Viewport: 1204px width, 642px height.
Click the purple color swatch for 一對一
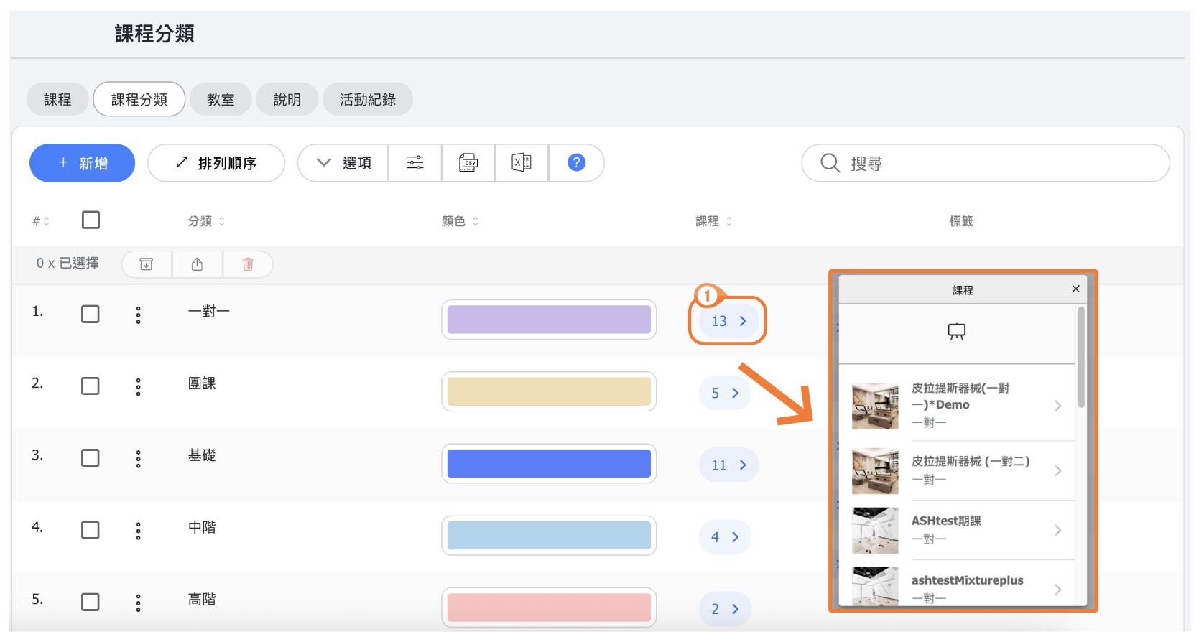[x=549, y=320]
